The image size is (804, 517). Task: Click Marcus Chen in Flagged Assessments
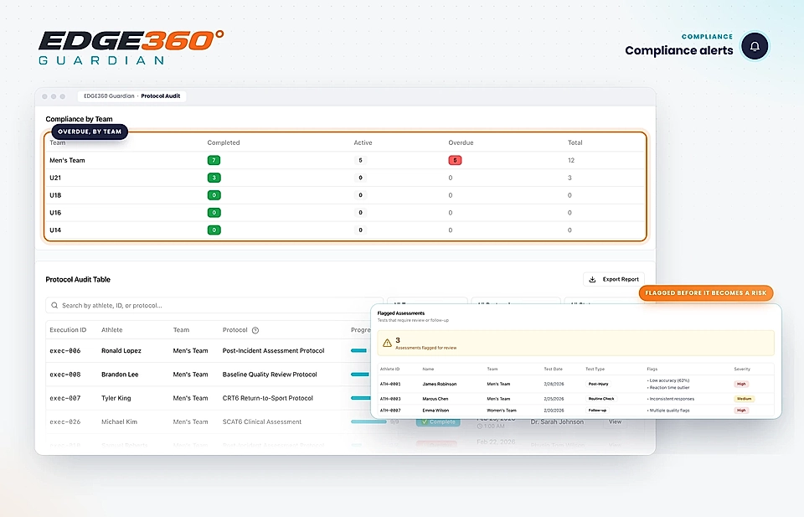click(x=435, y=399)
